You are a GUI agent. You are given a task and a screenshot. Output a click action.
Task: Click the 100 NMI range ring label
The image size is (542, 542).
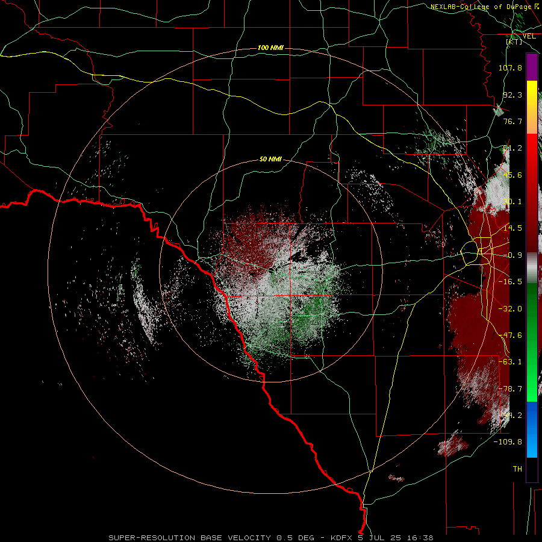coord(270,48)
